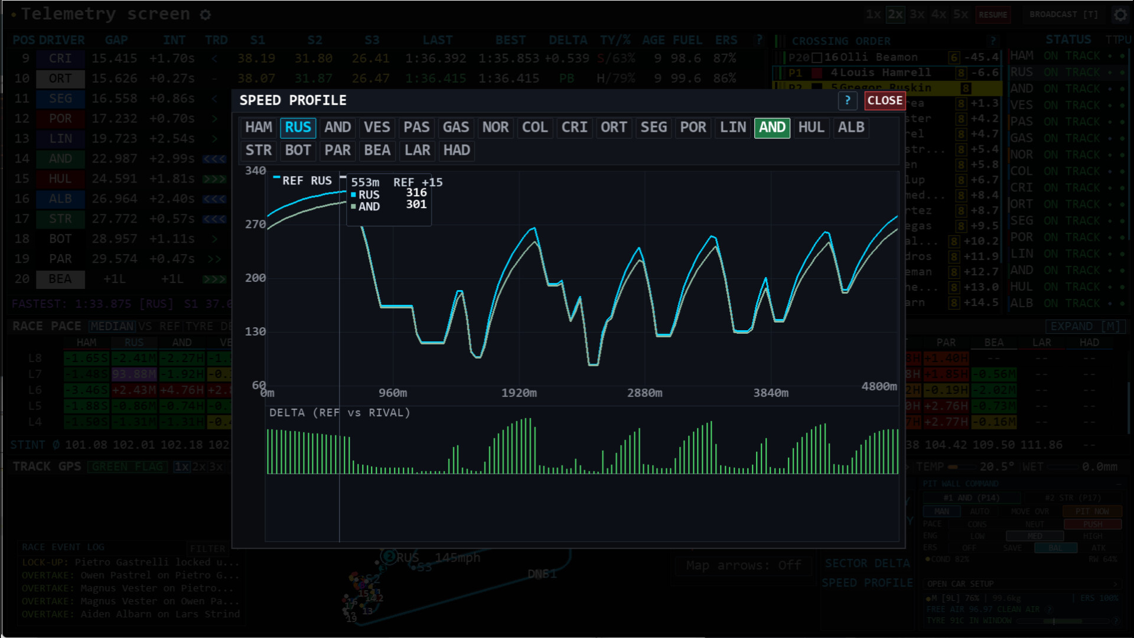The image size is (1134, 638).
Task: Click PIT NOW button
Action: [x=1092, y=512]
